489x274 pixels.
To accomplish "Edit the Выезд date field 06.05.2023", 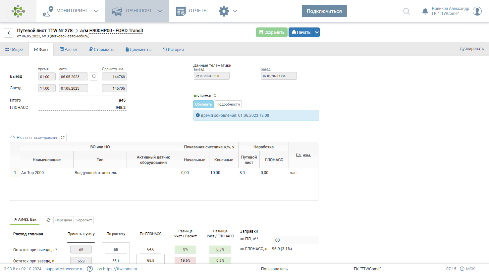I will (x=74, y=77).
